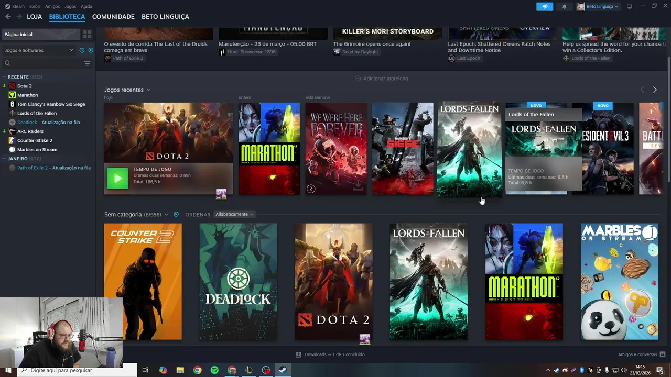Open Steam Big Picture mode icon
The height and width of the screenshot is (377, 671).
(x=630, y=6)
